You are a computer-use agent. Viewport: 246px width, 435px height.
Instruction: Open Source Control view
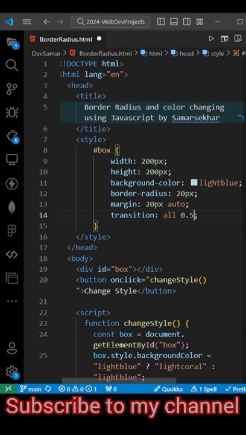[11, 89]
